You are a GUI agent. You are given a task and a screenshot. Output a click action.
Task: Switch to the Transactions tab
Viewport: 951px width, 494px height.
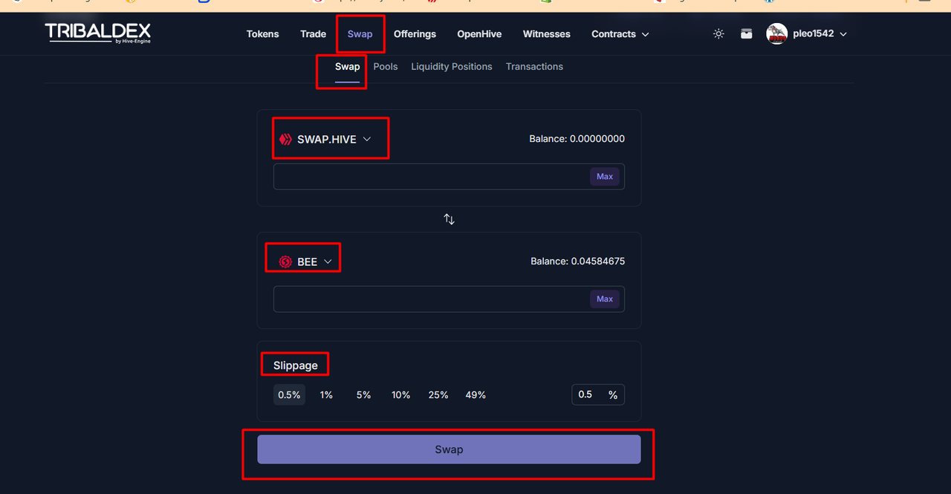[x=534, y=67]
